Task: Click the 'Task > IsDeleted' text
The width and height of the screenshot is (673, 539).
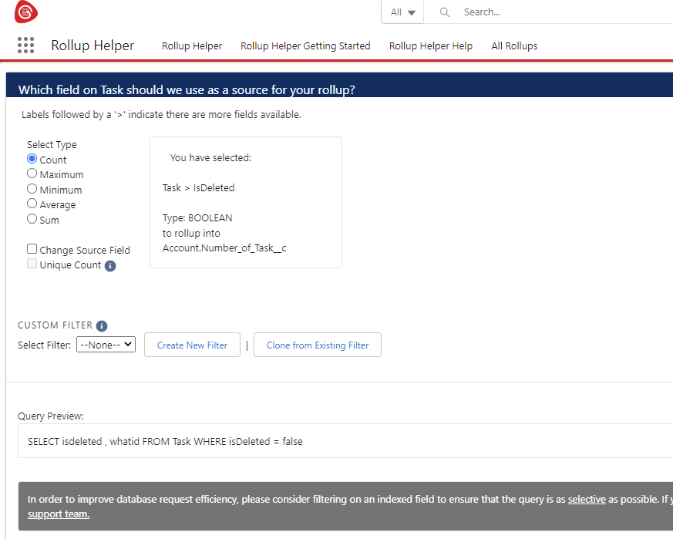Action: pos(198,188)
